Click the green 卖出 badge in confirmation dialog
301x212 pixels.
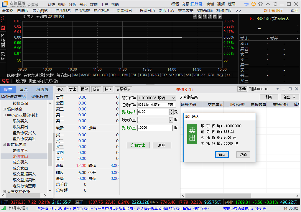(x=192, y=134)
